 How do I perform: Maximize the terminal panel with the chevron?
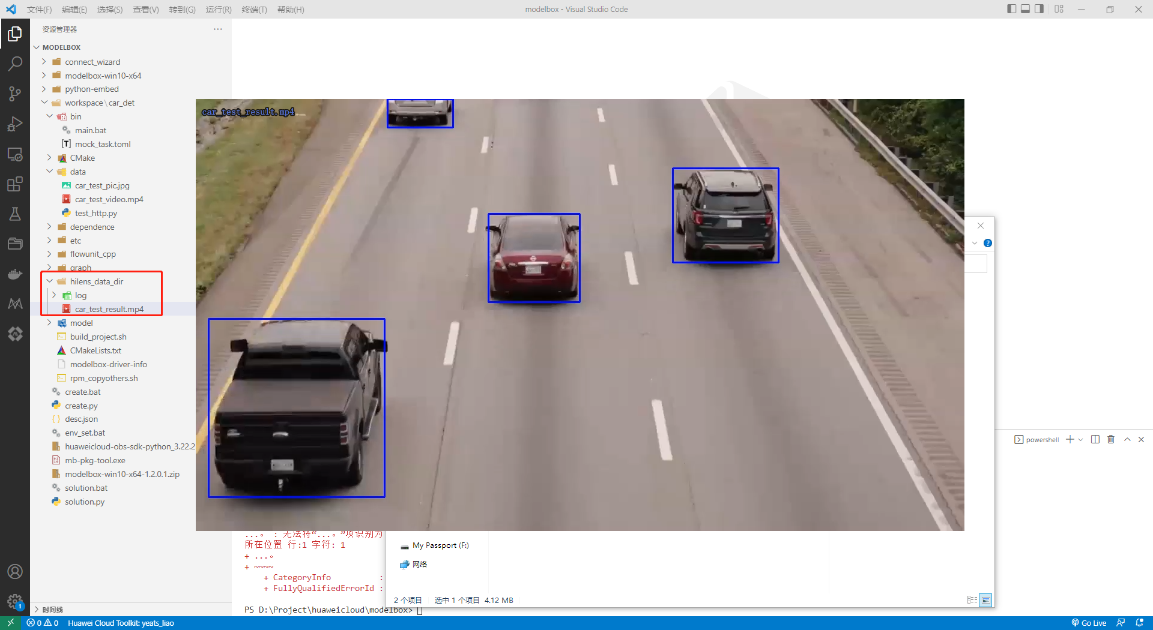coord(1128,440)
